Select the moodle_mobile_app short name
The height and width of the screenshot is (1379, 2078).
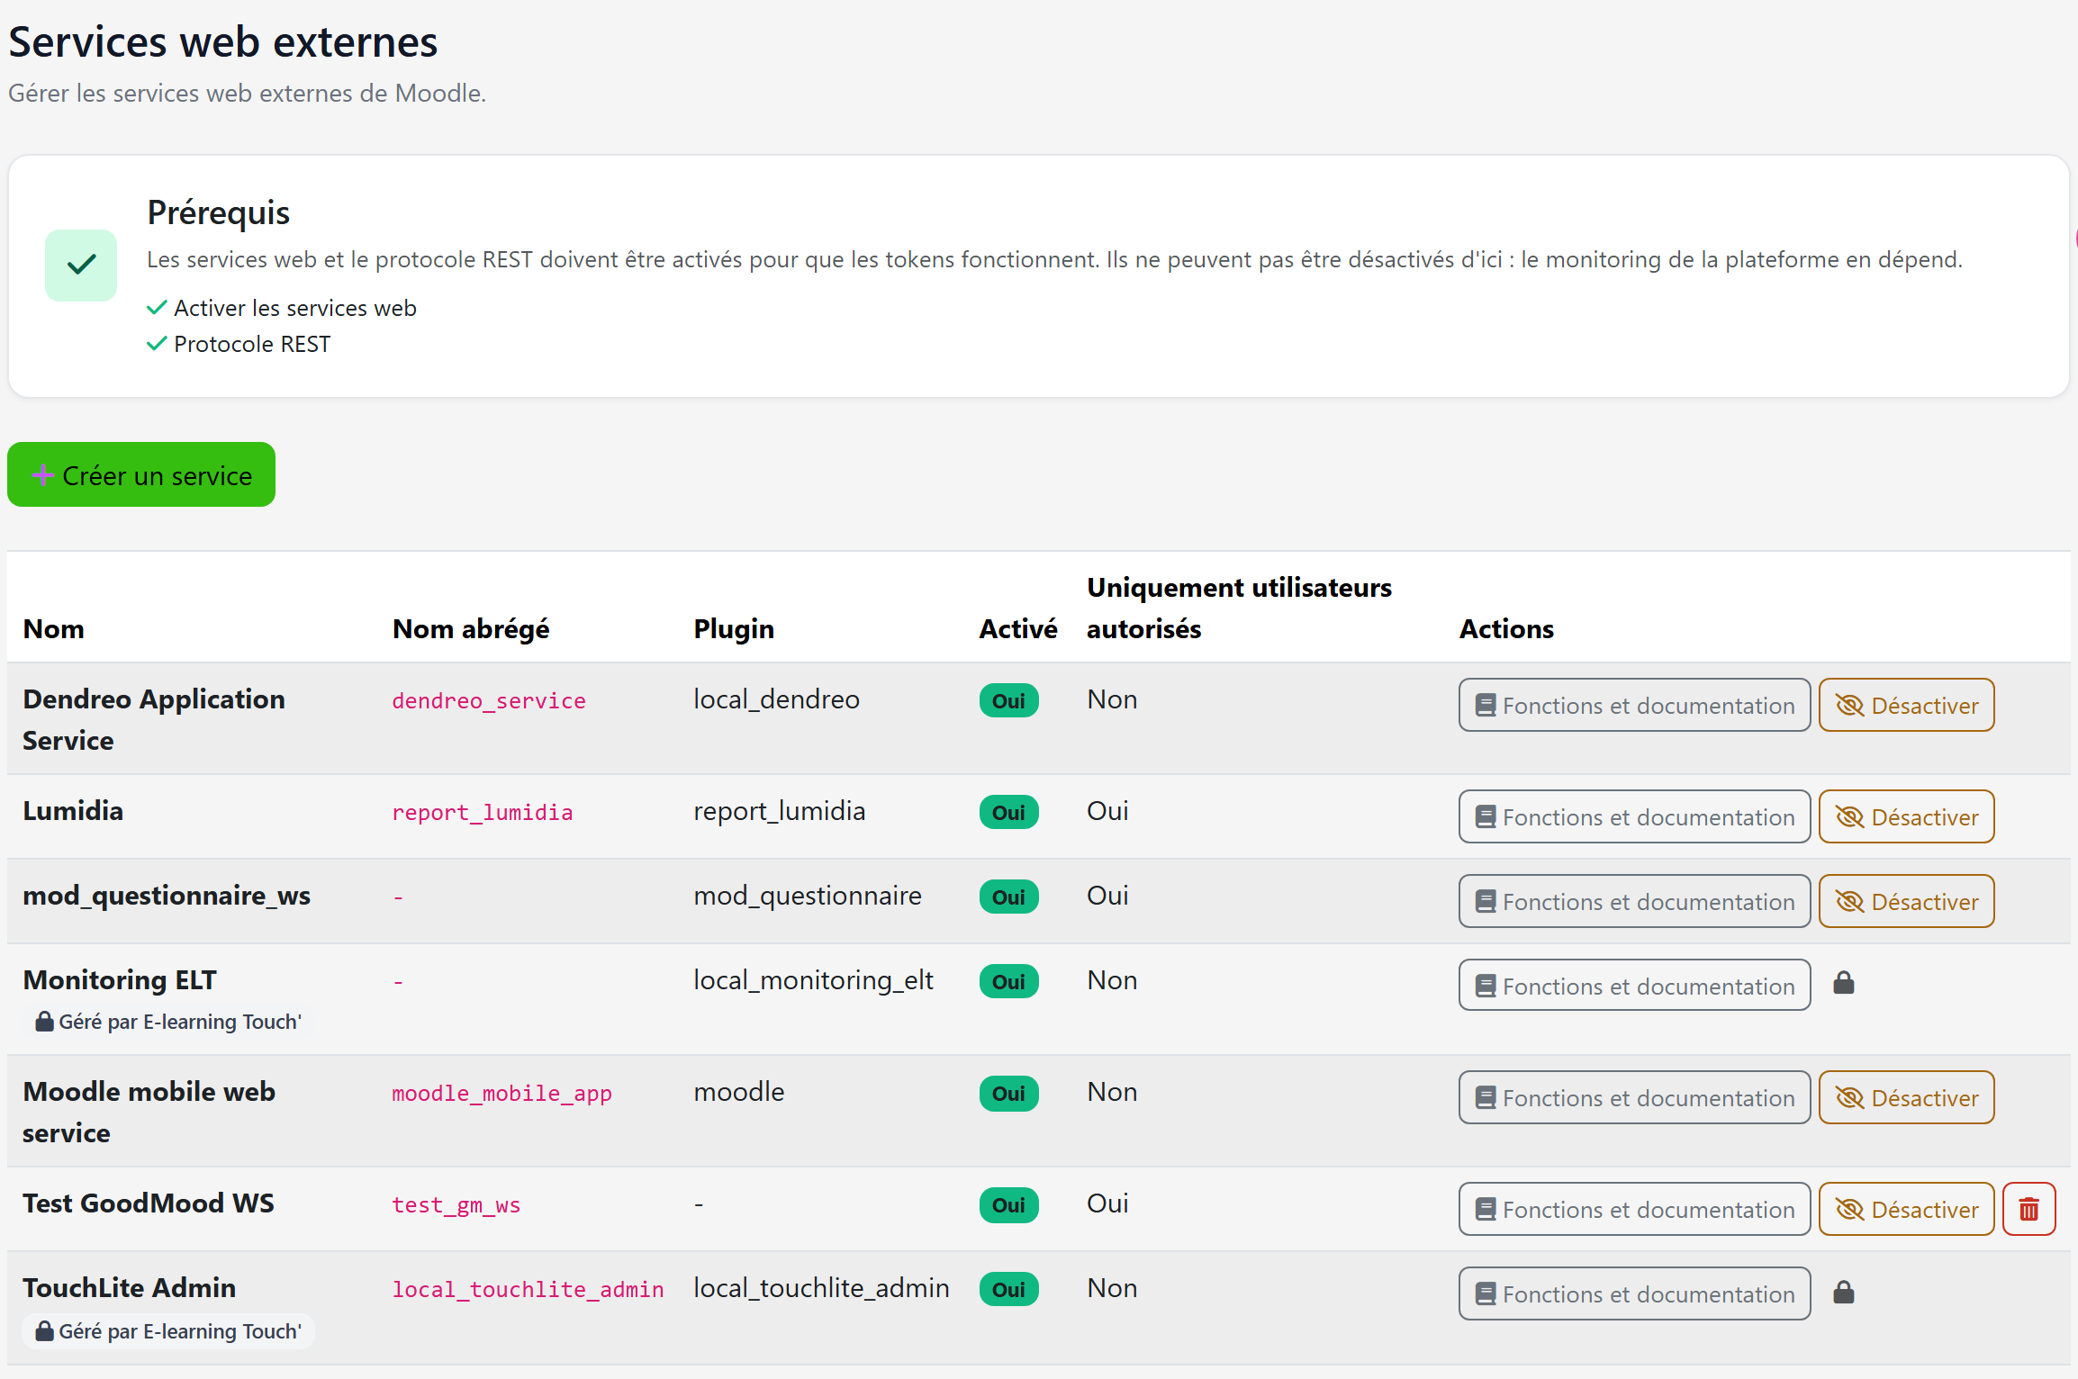(x=501, y=1093)
